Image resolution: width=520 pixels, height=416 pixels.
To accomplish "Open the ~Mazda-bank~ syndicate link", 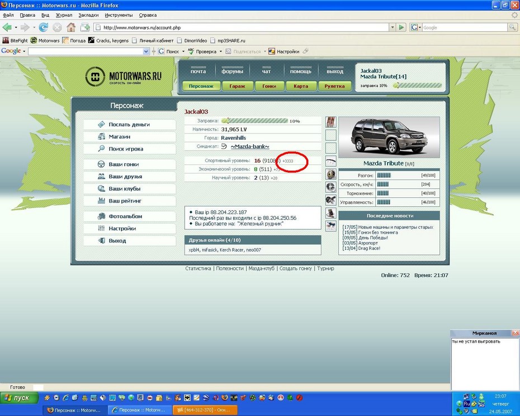I will [x=250, y=146].
